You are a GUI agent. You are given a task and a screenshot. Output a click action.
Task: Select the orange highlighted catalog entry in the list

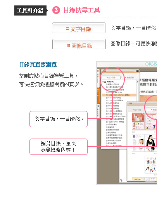pos(119,95)
